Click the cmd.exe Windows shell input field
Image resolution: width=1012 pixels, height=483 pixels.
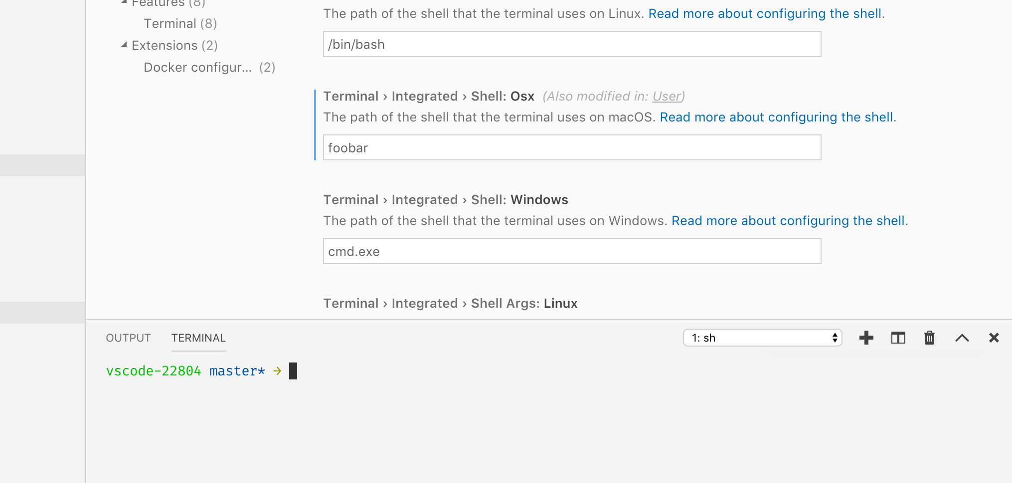pos(571,251)
